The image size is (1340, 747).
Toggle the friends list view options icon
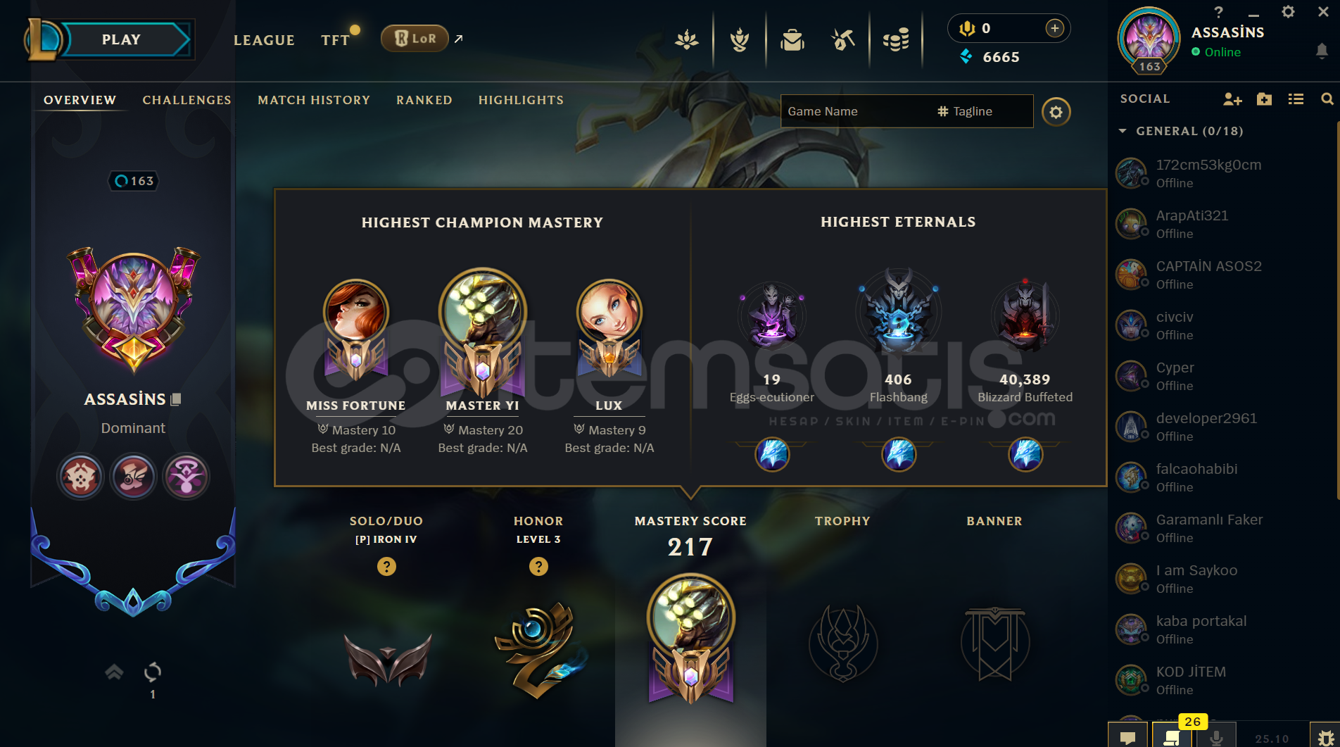coord(1296,99)
